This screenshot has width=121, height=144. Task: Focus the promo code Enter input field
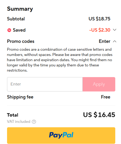point(45,84)
